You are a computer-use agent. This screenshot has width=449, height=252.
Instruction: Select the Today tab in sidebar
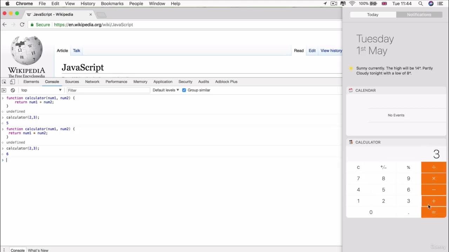pos(373,15)
